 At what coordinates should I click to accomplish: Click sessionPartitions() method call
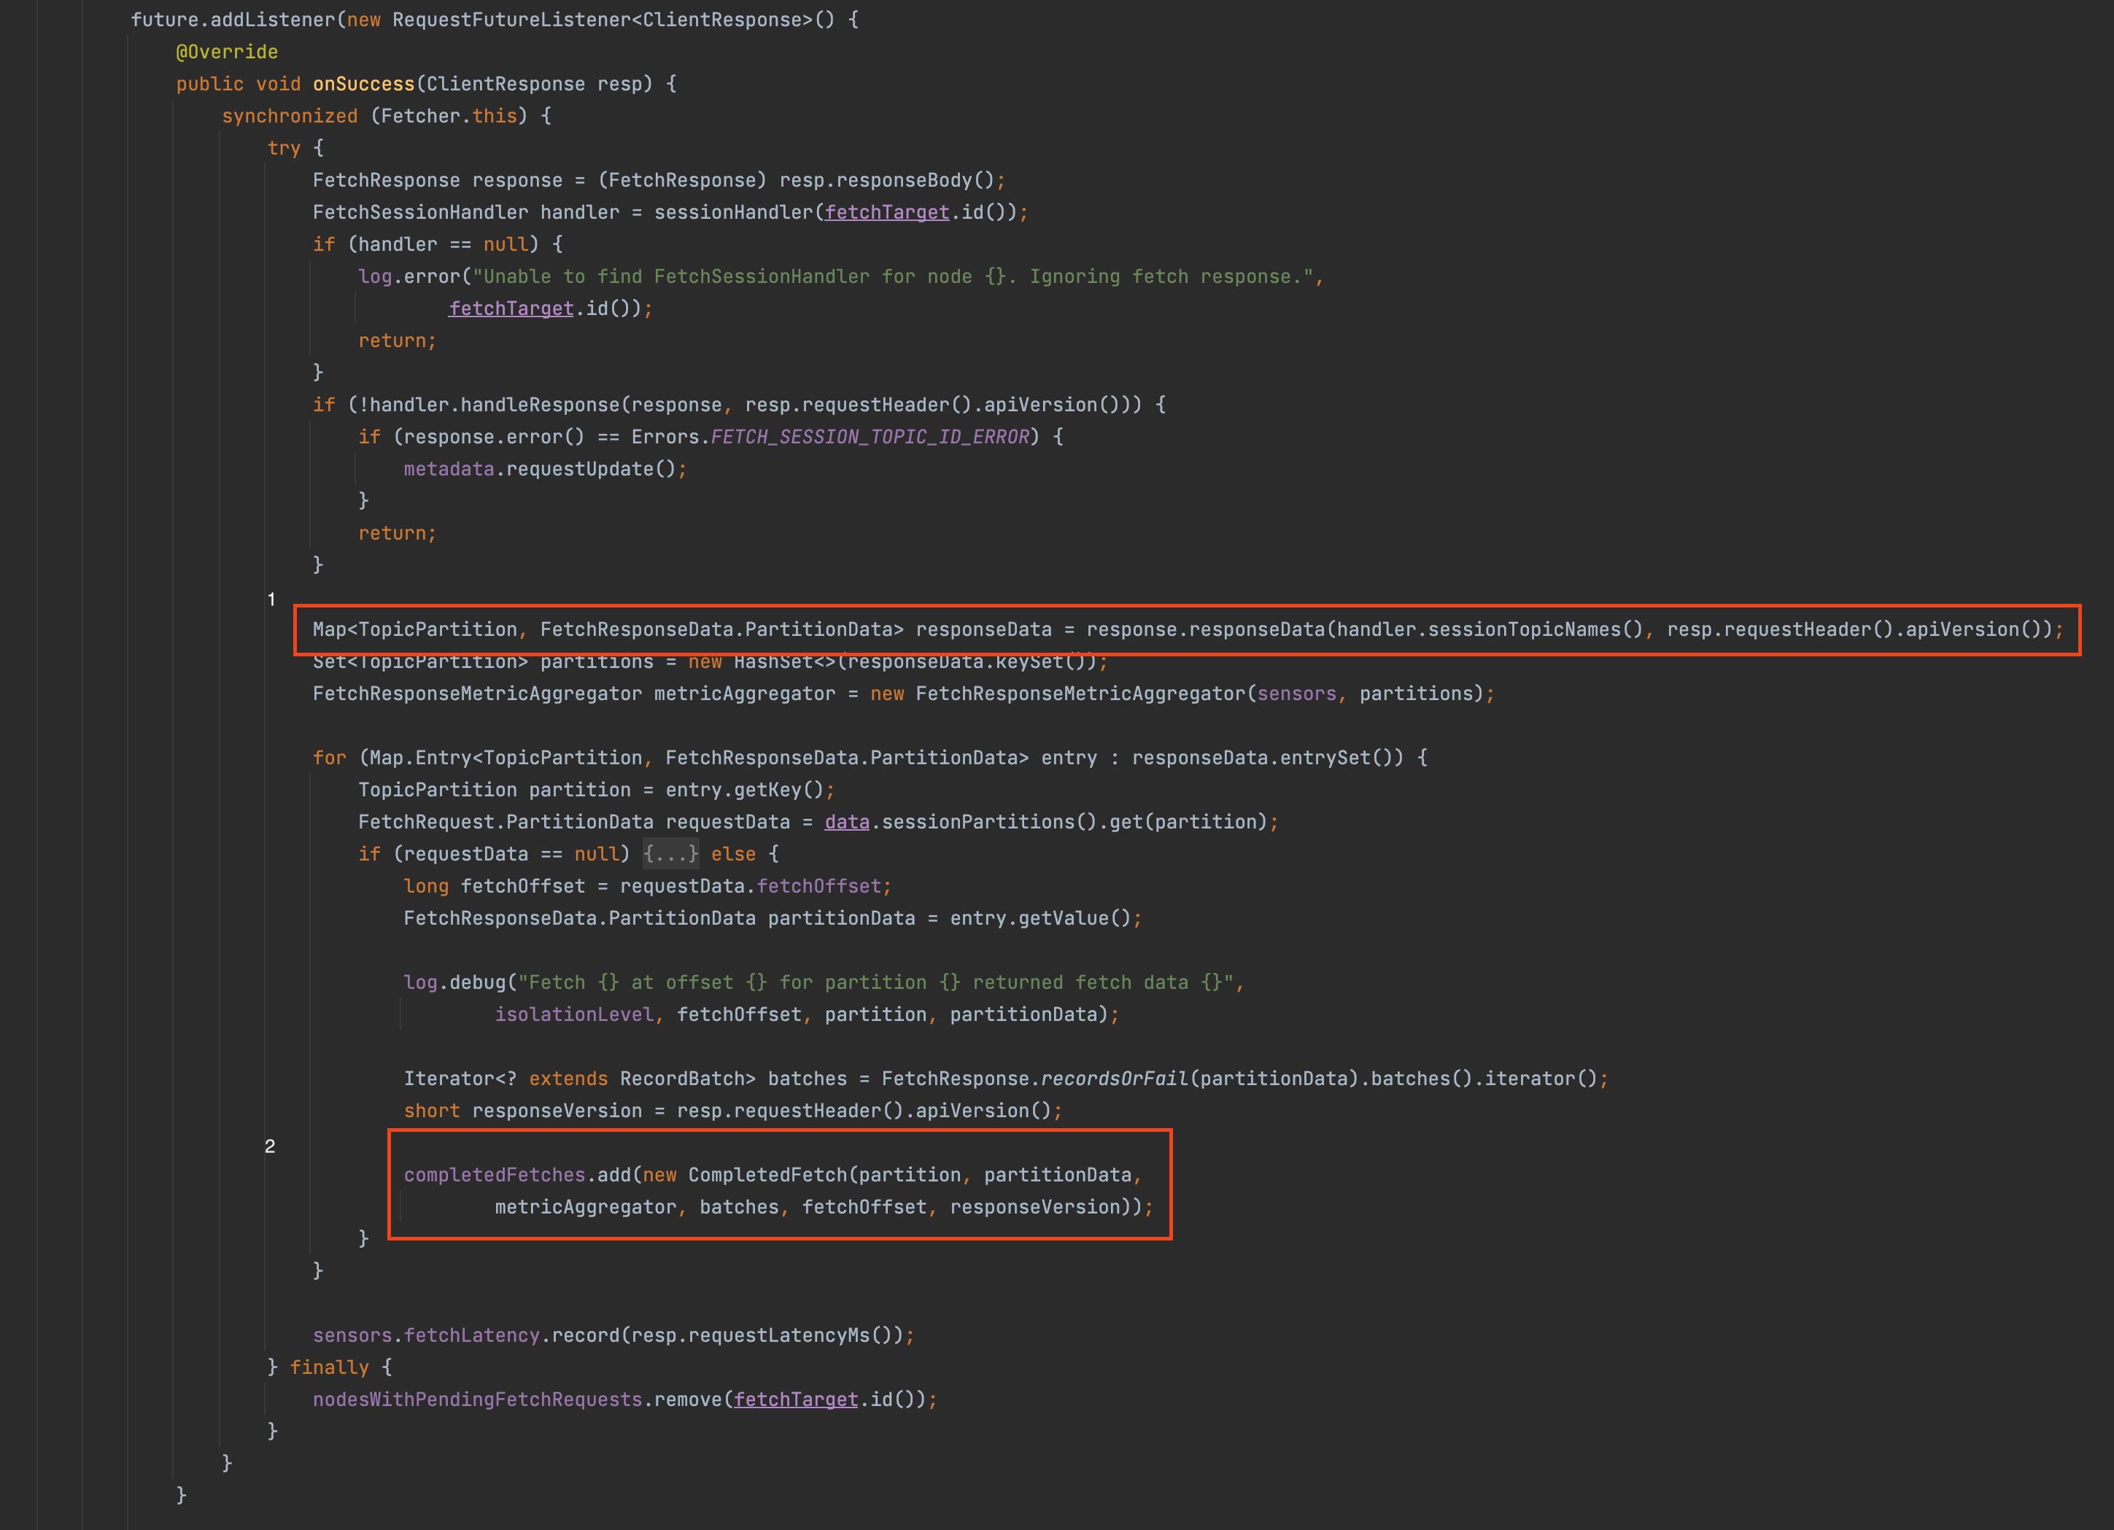989,822
